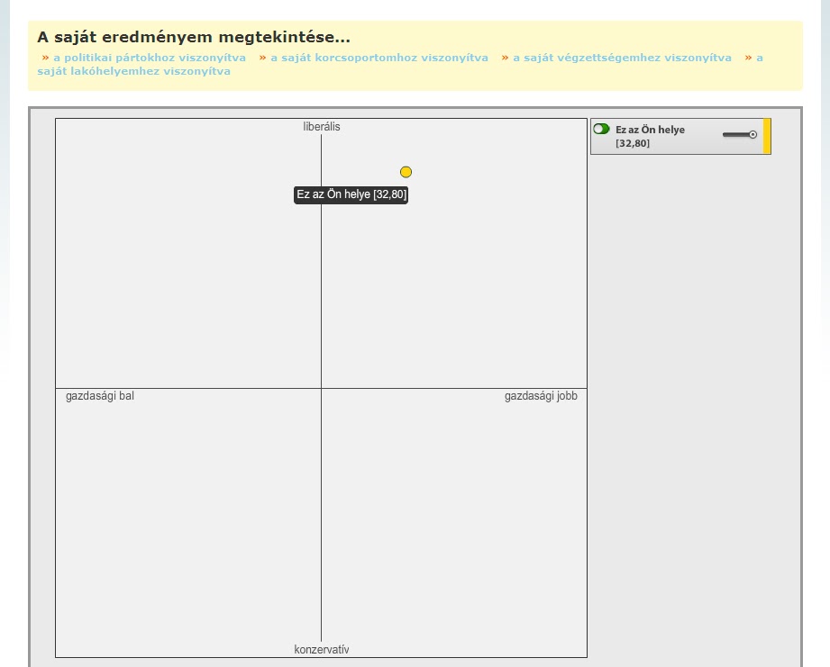Click the yellow position dot on chart
The height and width of the screenshot is (667, 830).
pos(406,172)
